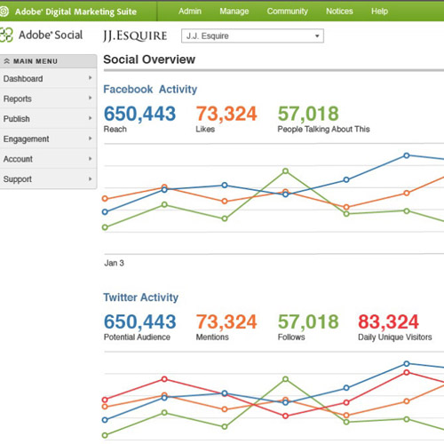Expand the Dashboard submenu arrow
This screenshot has height=444, width=444.
[90, 78]
